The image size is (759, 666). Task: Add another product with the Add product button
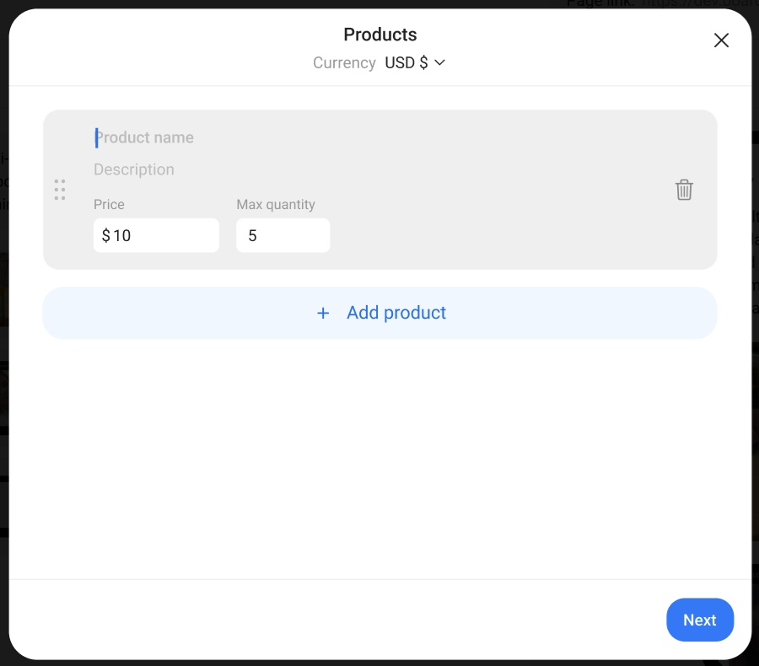pyautogui.click(x=379, y=313)
